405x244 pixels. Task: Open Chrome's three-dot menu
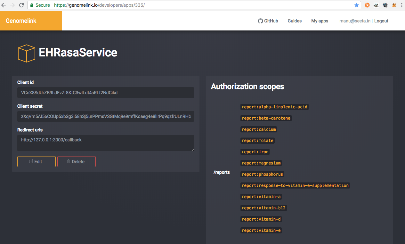[x=402, y=5]
